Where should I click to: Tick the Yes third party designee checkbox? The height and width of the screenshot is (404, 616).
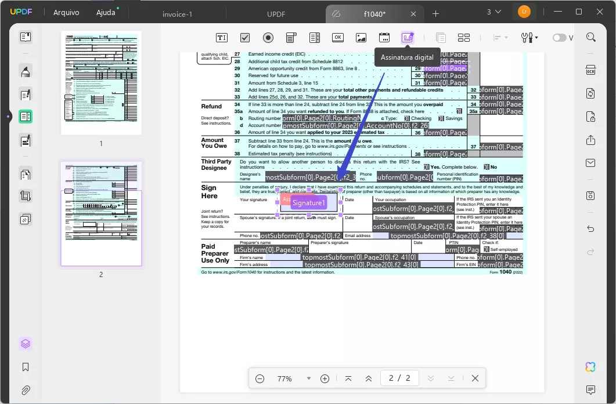(427, 167)
